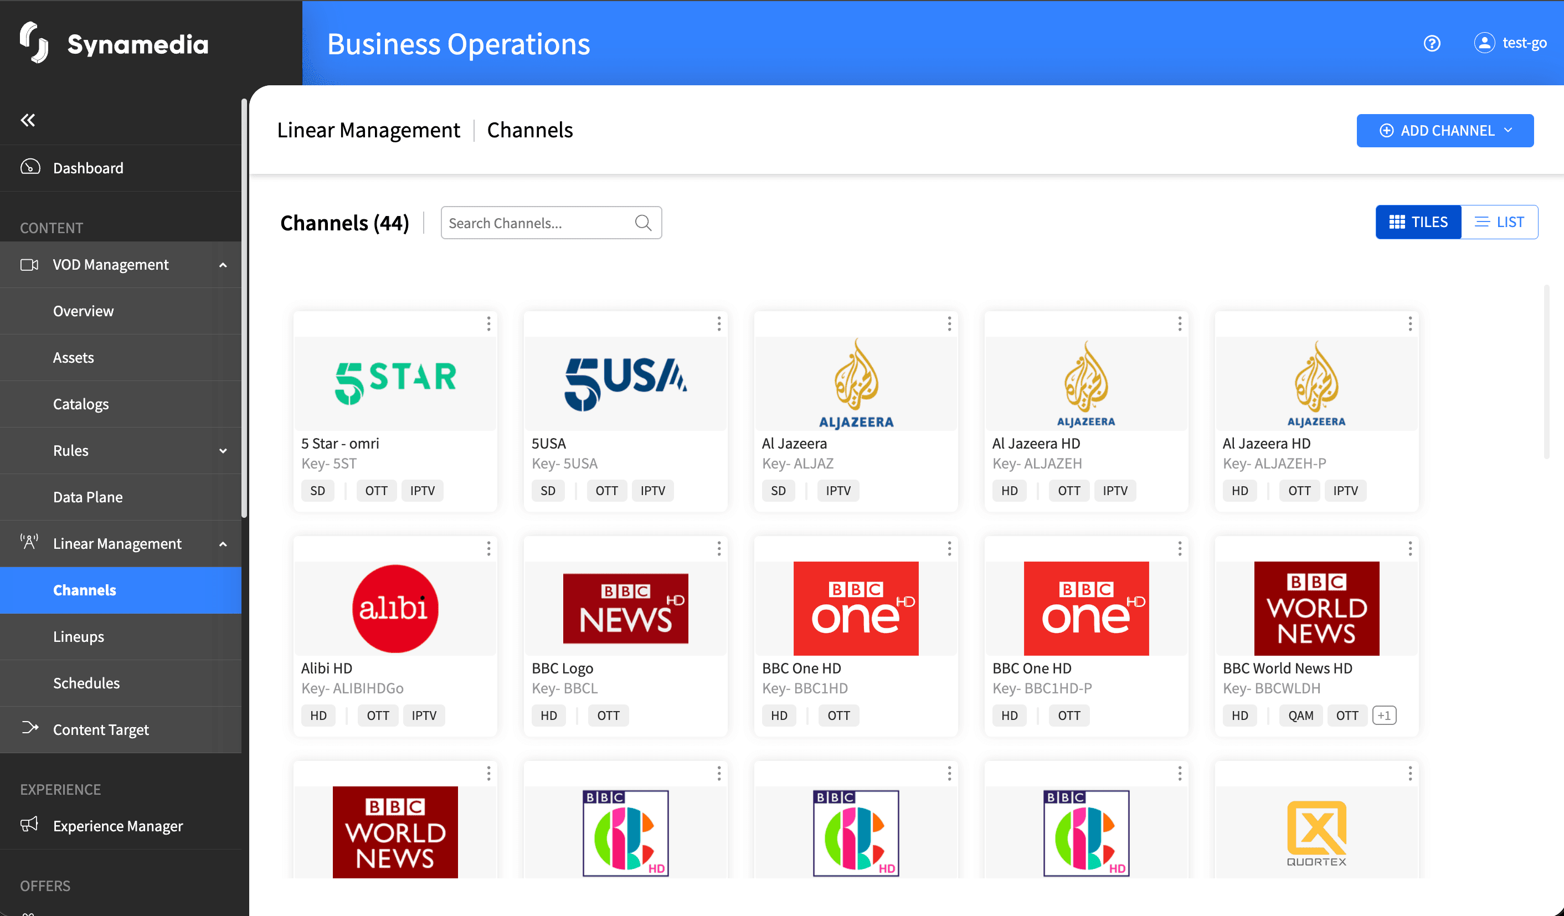Click the Dashboard gauge icon
This screenshot has width=1564, height=916.
30,168
